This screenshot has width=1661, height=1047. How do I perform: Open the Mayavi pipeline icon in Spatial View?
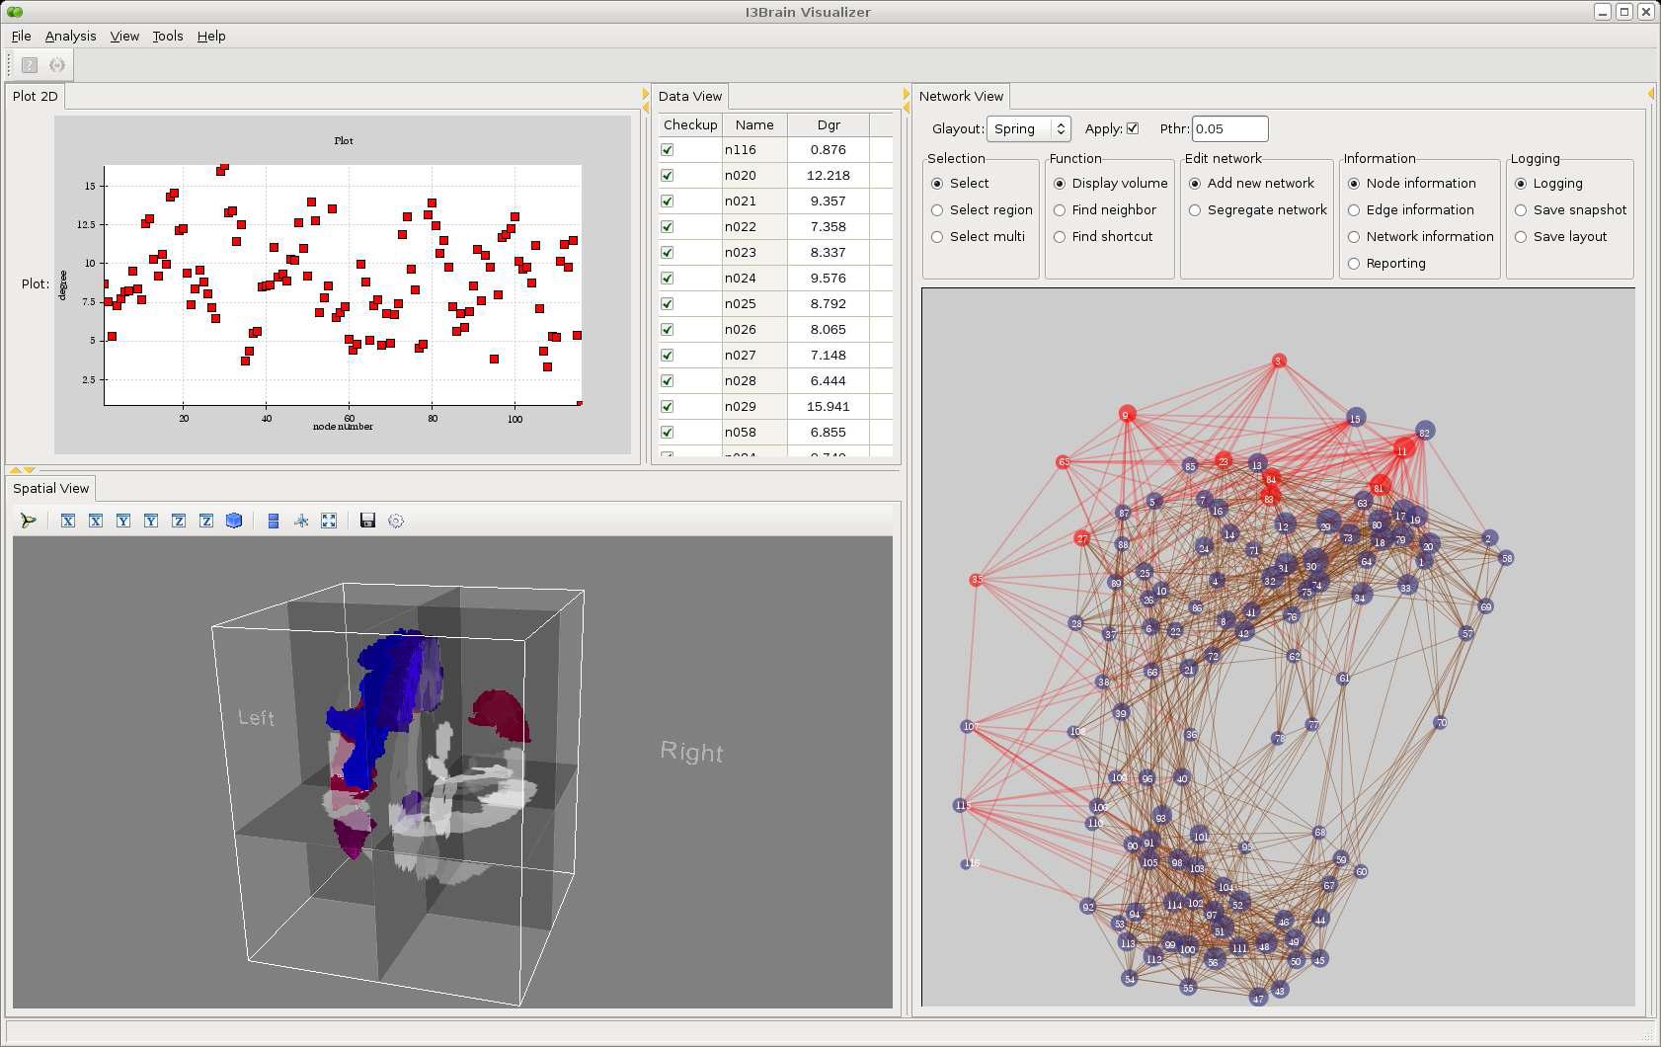pos(28,521)
